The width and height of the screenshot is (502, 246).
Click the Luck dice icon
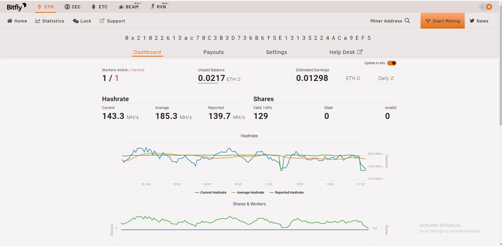pyautogui.click(x=76, y=21)
